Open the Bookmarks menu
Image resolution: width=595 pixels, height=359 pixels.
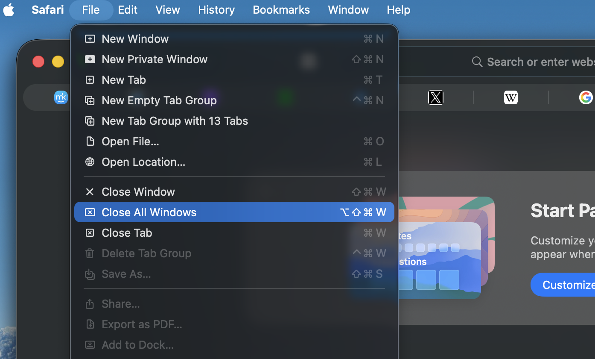click(x=281, y=10)
